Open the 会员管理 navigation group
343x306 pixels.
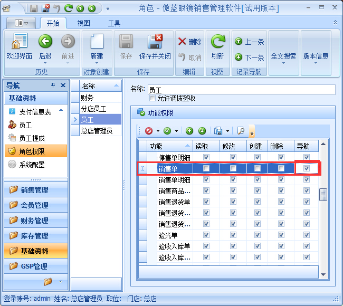click(x=36, y=205)
